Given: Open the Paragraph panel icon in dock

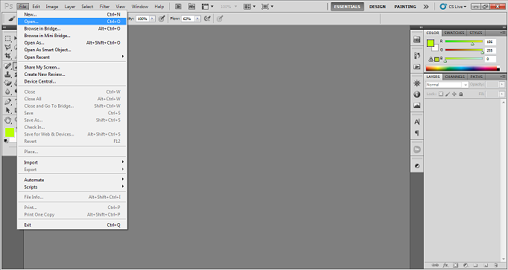Looking at the screenshot, I should (x=417, y=133).
